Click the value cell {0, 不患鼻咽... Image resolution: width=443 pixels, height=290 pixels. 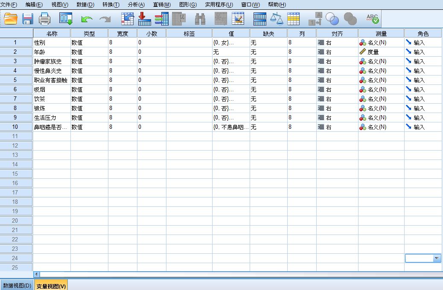click(231, 127)
